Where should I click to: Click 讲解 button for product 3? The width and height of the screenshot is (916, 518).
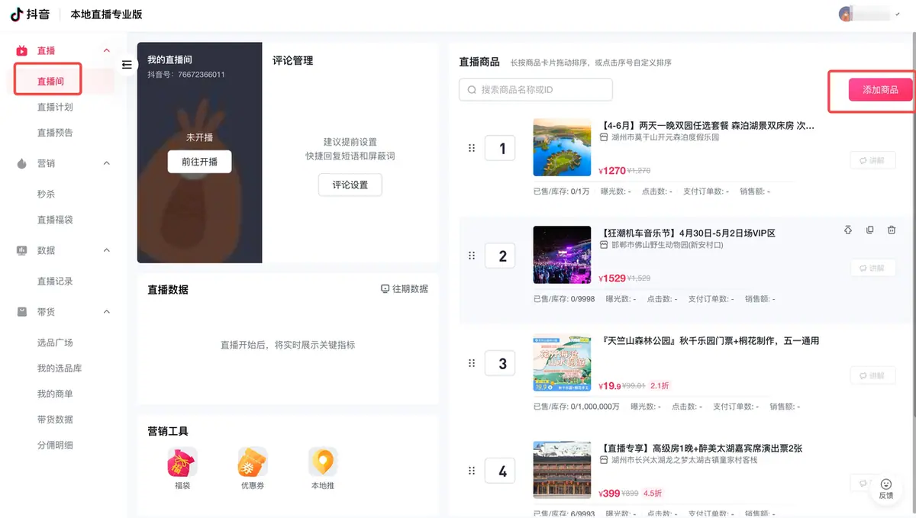pos(872,375)
